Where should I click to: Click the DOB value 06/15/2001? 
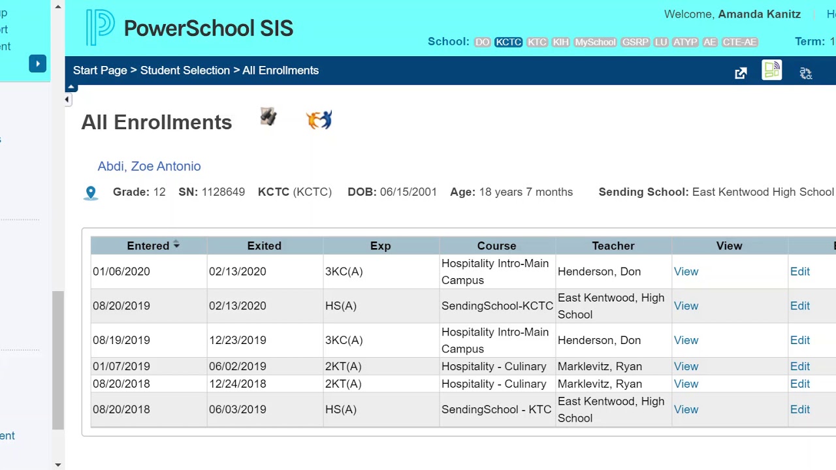408,192
